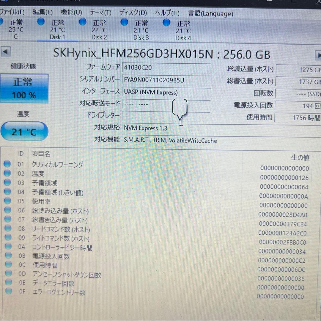Open the 言語(Language) menu
The height and width of the screenshot is (321, 321).
pyautogui.click(x=210, y=13)
